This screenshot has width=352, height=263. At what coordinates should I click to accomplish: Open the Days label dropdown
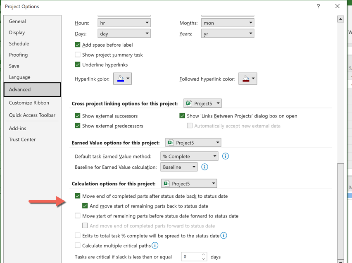point(124,33)
